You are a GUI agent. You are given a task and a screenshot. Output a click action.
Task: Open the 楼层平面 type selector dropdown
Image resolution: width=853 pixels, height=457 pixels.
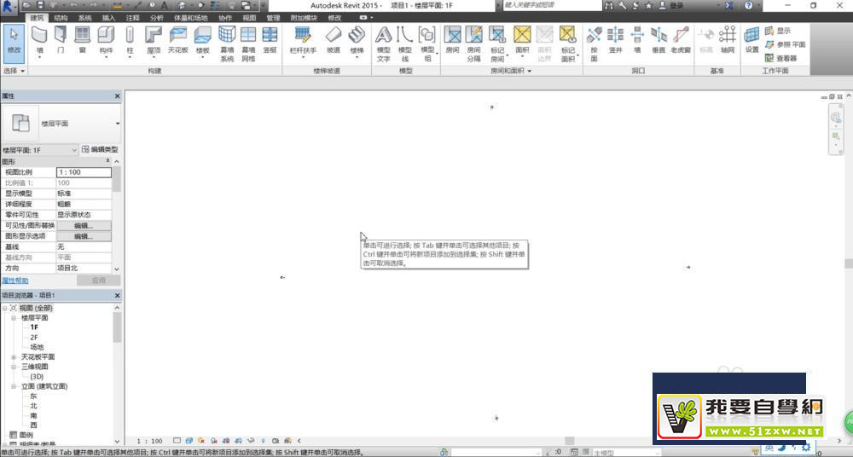118,124
